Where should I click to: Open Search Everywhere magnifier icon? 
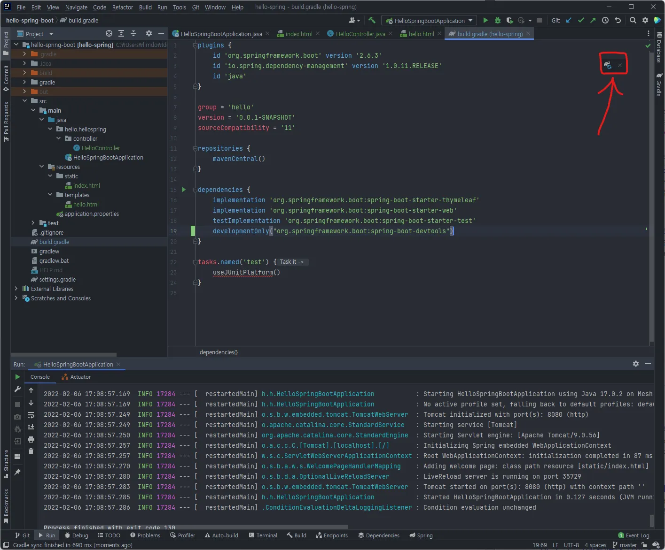(633, 20)
